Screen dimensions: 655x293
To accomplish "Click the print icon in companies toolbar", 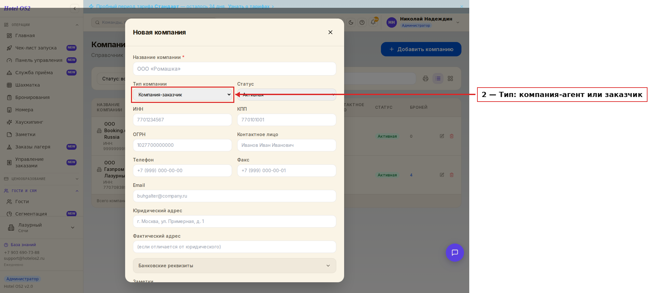I will pos(426,78).
